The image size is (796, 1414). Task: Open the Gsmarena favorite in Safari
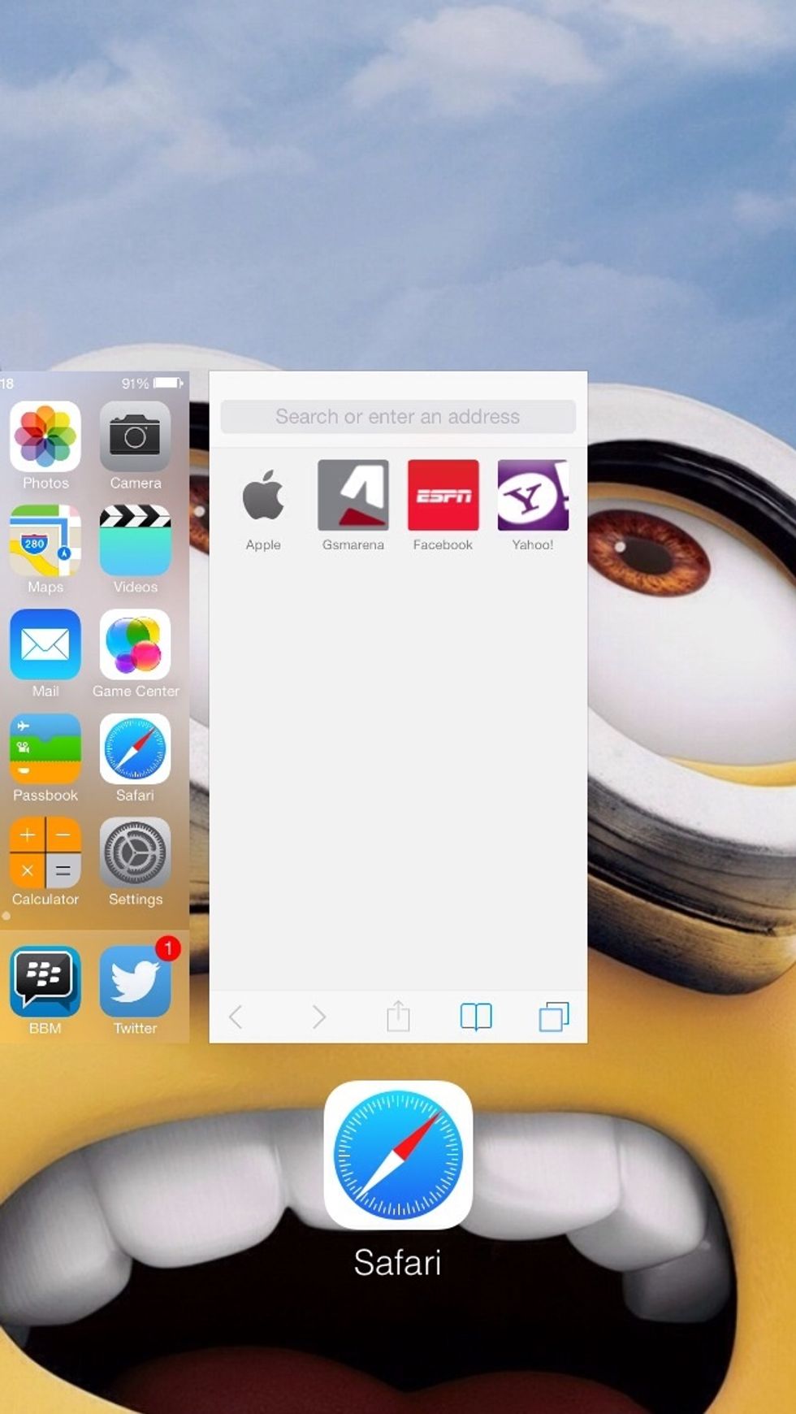[x=353, y=495]
